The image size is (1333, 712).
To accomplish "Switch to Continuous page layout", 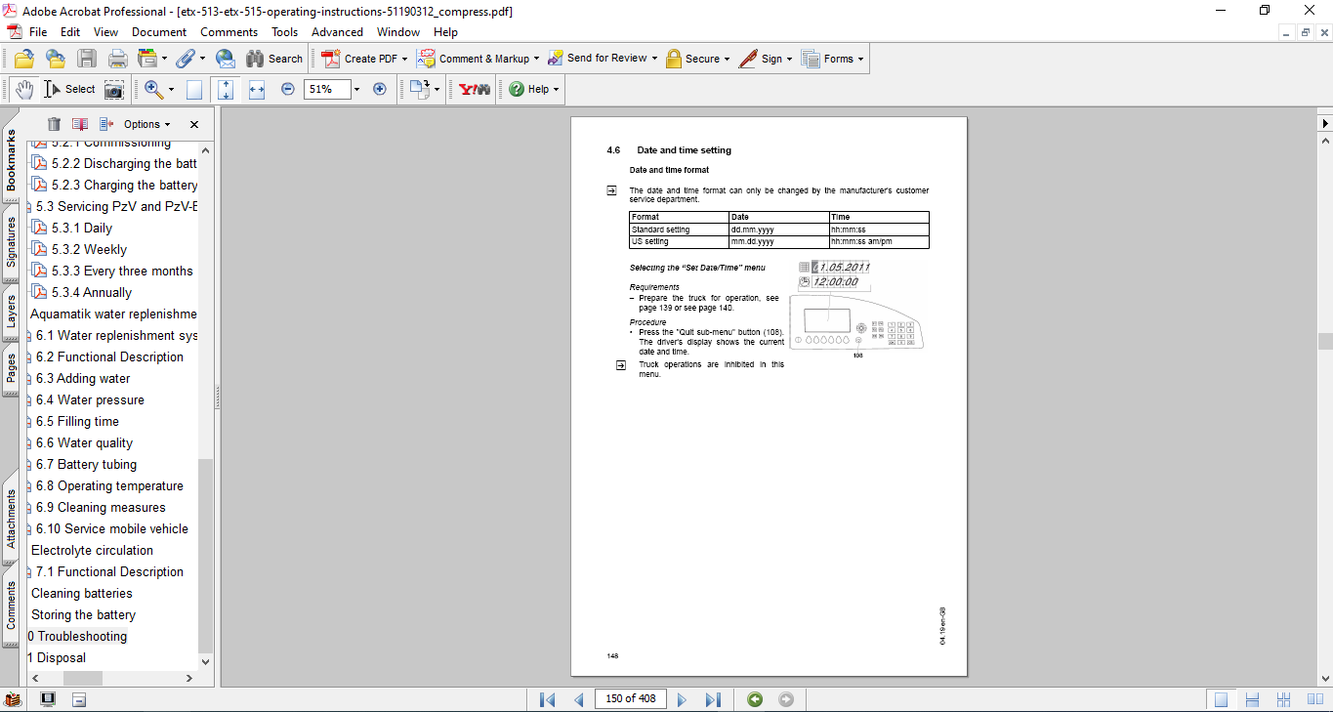I will pyautogui.click(x=1253, y=699).
